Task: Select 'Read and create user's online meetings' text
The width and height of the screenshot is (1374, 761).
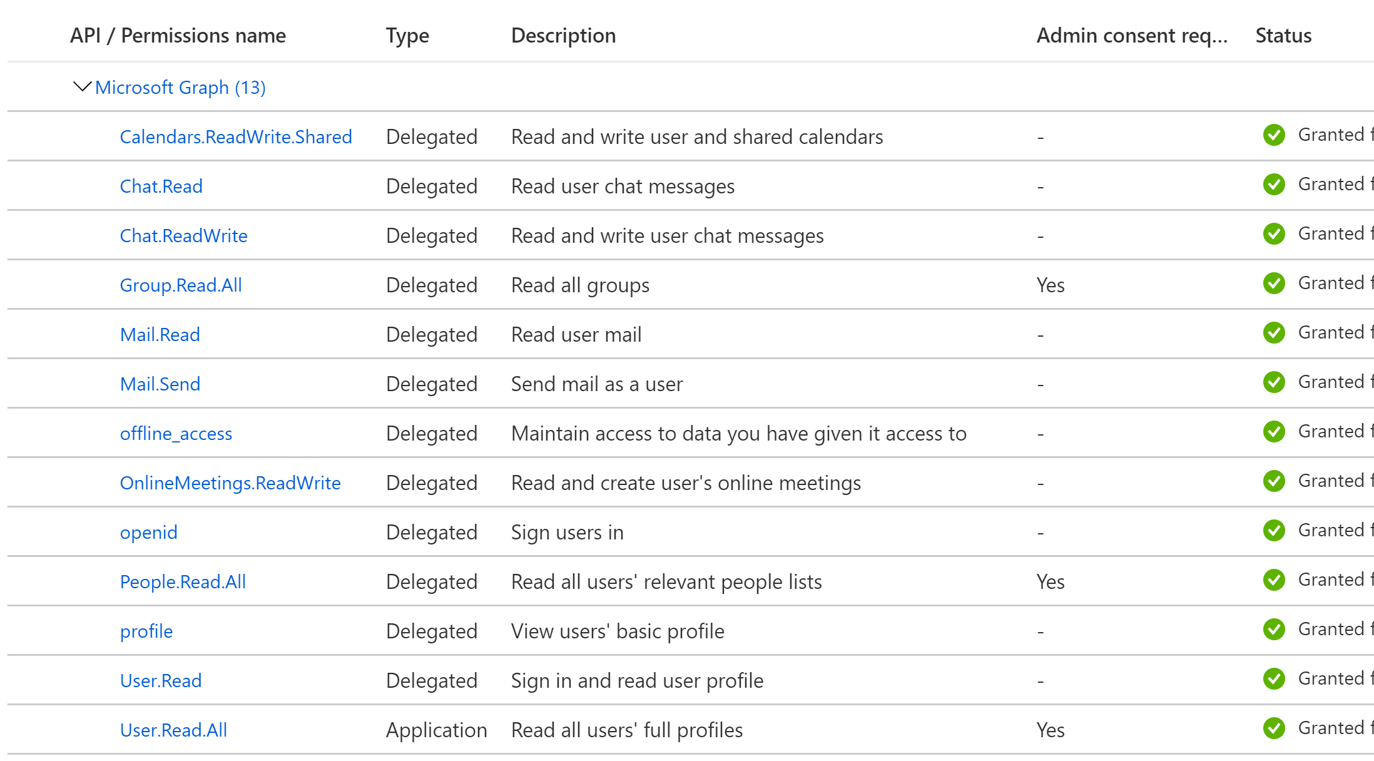Action: click(x=686, y=483)
